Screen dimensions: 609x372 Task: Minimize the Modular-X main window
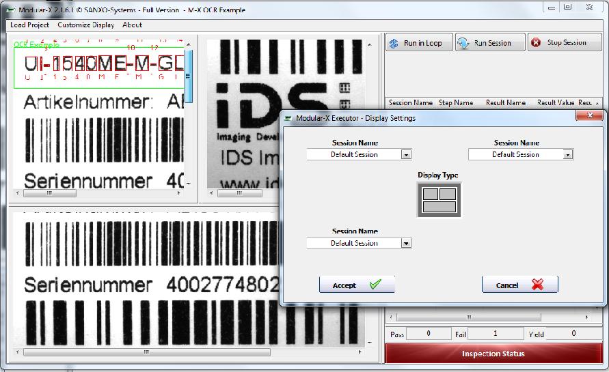(552, 8)
